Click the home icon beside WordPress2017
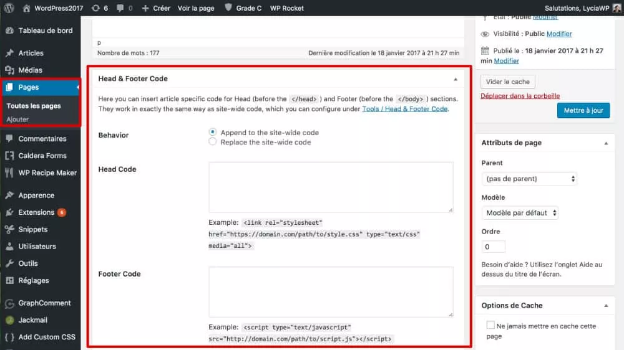Screen dimensions: 624x350 [x=26, y=8]
